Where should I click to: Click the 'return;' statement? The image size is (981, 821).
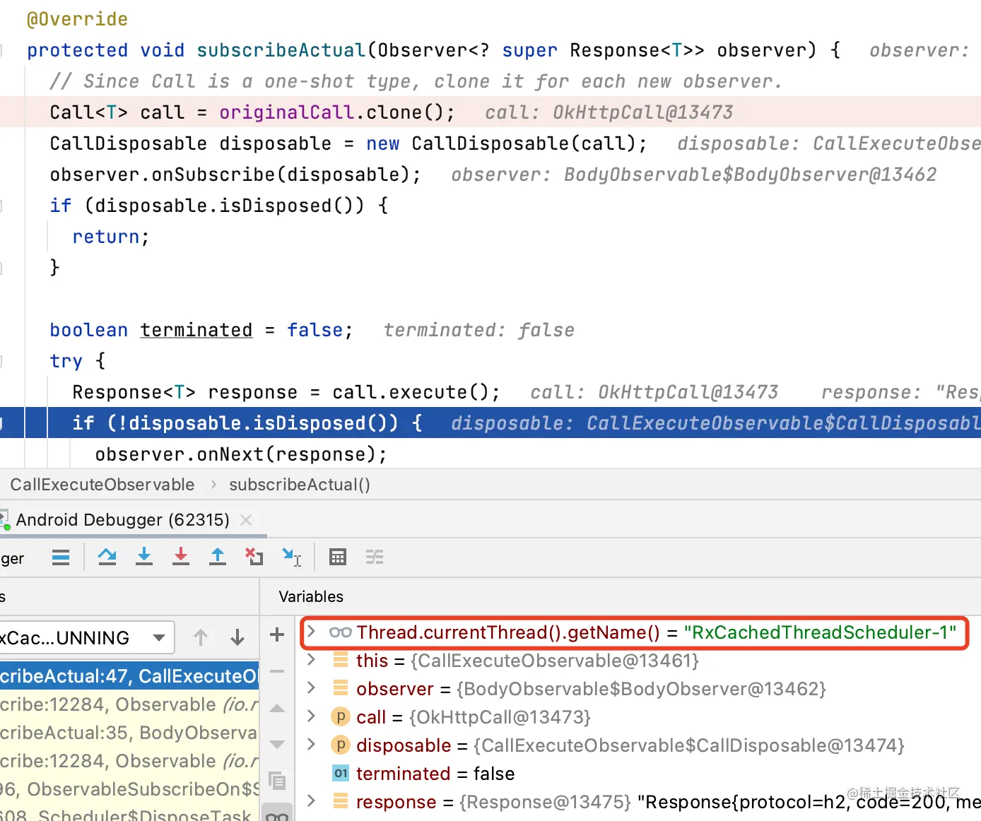110,237
